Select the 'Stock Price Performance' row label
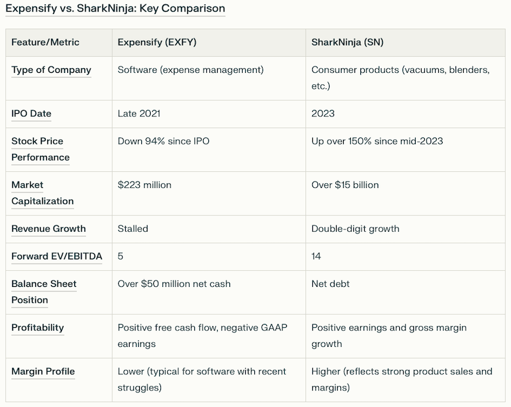 (x=40, y=150)
